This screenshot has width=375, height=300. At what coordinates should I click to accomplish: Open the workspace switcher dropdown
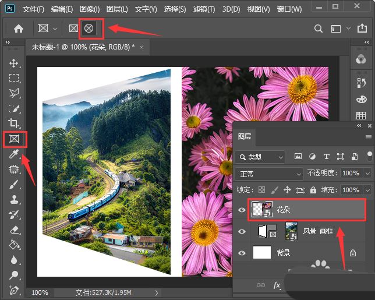point(349,29)
